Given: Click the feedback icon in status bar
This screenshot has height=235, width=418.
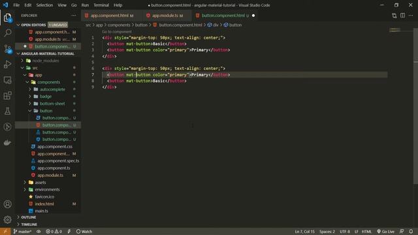Looking at the screenshot, I should (x=402, y=231).
